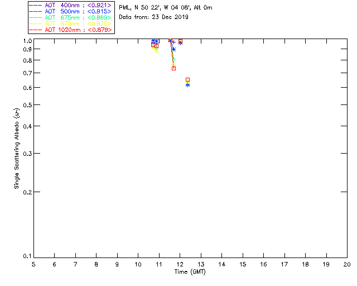Click the y-axis tick label '0.1'
This screenshot has width=357, height=286.
(x=27, y=256)
